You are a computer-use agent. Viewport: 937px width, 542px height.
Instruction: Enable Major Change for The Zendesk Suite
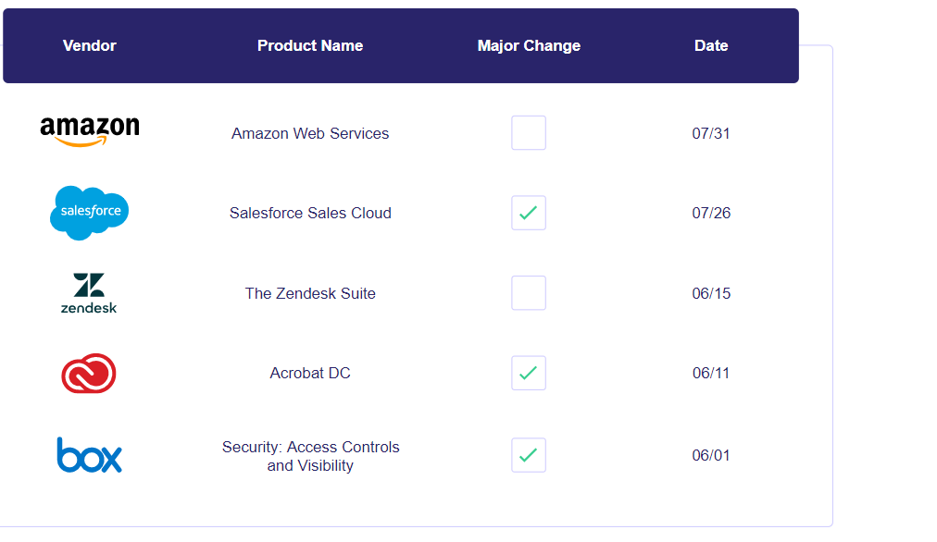click(528, 292)
